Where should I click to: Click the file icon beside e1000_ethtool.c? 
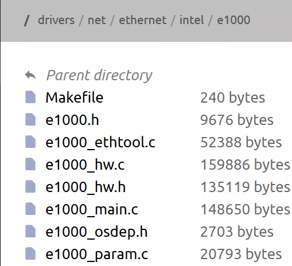coord(30,142)
